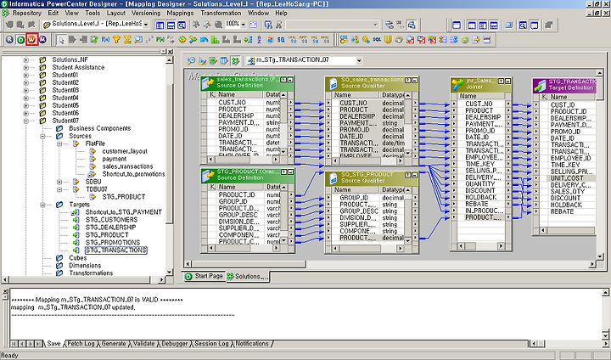Screen dimensions: 611x360
Task: Switch to the Validate output tab
Action: point(143,344)
